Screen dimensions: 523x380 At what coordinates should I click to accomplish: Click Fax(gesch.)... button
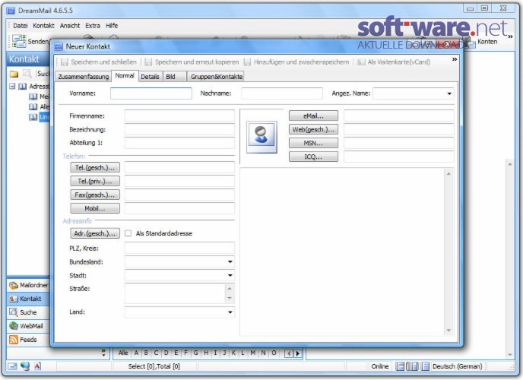coord(95,195)
